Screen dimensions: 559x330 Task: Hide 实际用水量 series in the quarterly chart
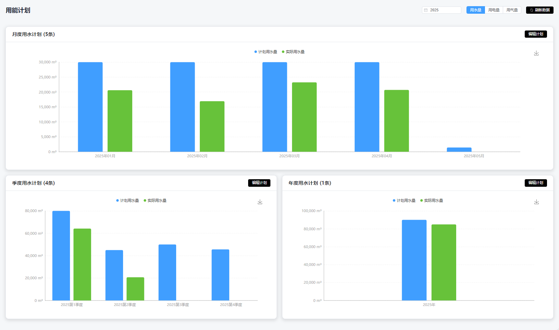155,200
